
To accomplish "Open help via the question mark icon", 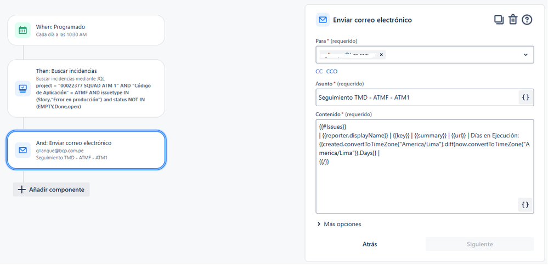I will [527, 20].
